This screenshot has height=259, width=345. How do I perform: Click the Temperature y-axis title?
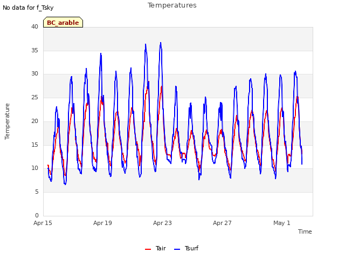[7, 121]
